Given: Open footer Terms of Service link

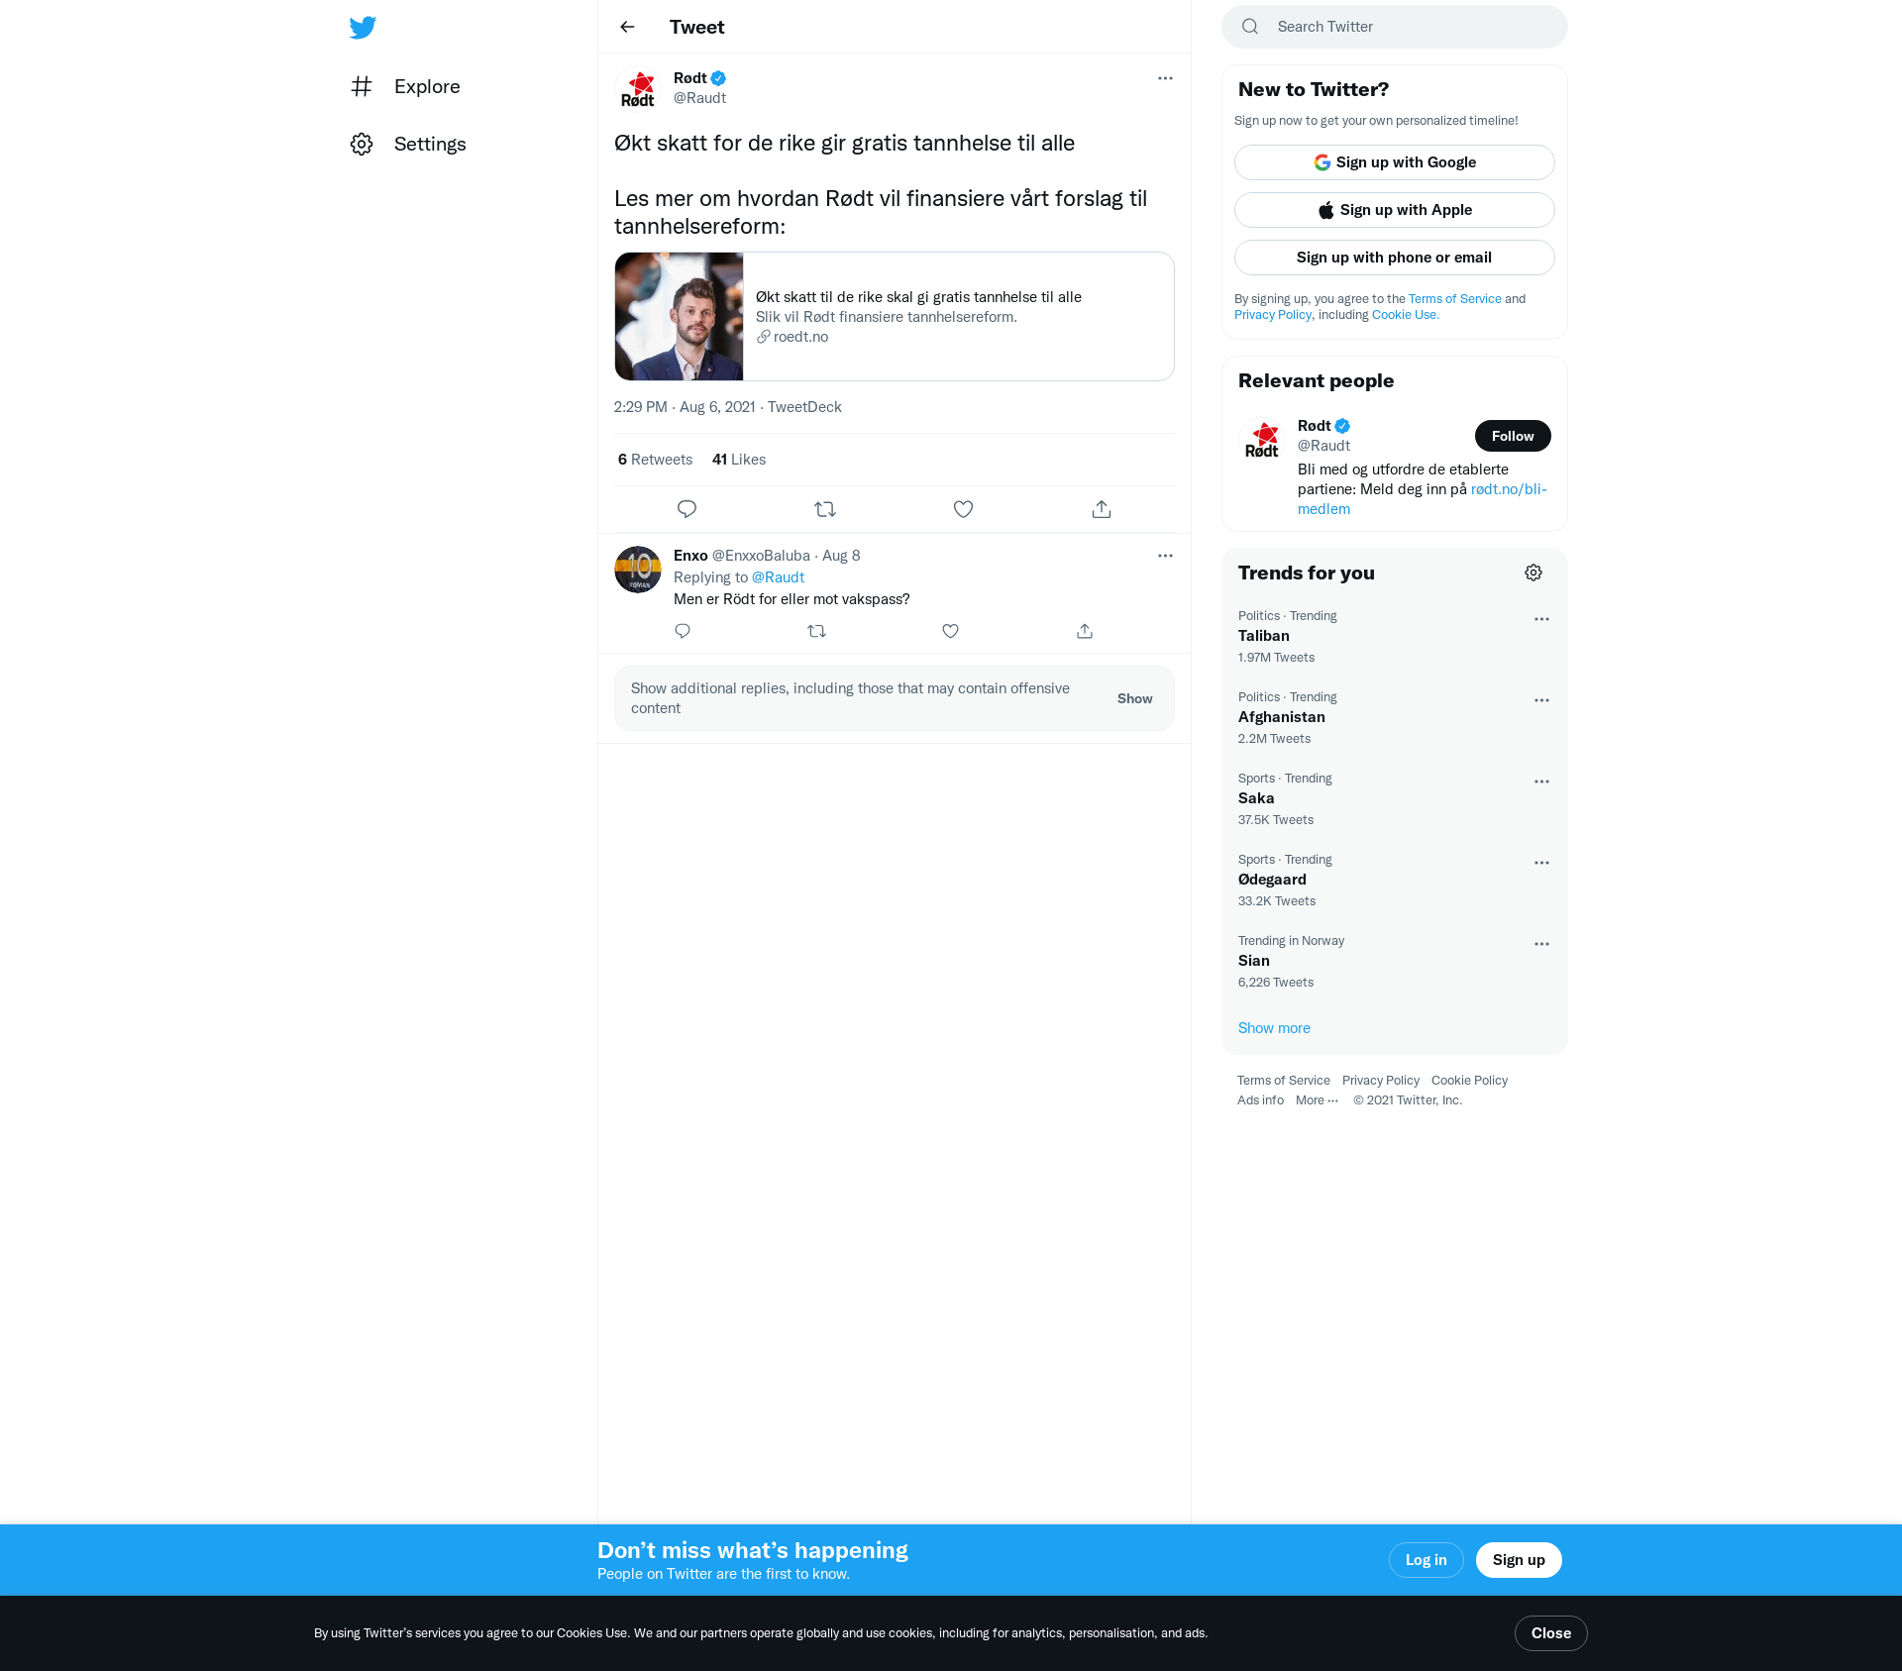Looking at the screenshot, I should coord(1284,1081).
